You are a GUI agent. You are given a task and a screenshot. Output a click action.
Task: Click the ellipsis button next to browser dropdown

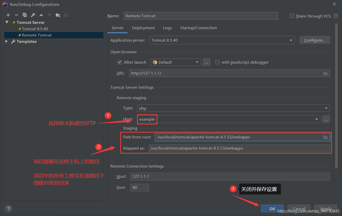point(206,62)
